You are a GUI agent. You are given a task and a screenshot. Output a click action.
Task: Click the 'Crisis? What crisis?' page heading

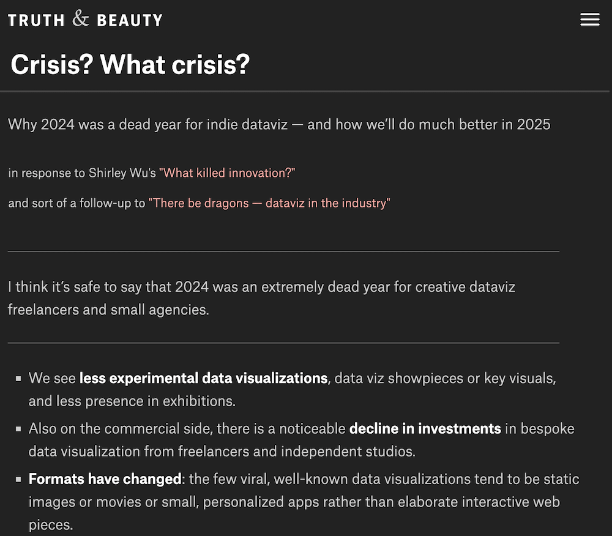click(x=130, y=64)
